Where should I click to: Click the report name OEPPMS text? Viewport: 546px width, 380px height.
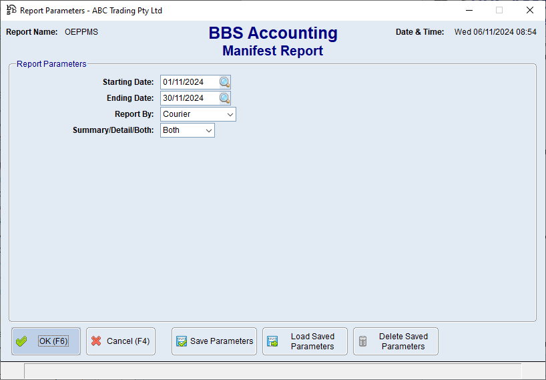tap(81, 32)
